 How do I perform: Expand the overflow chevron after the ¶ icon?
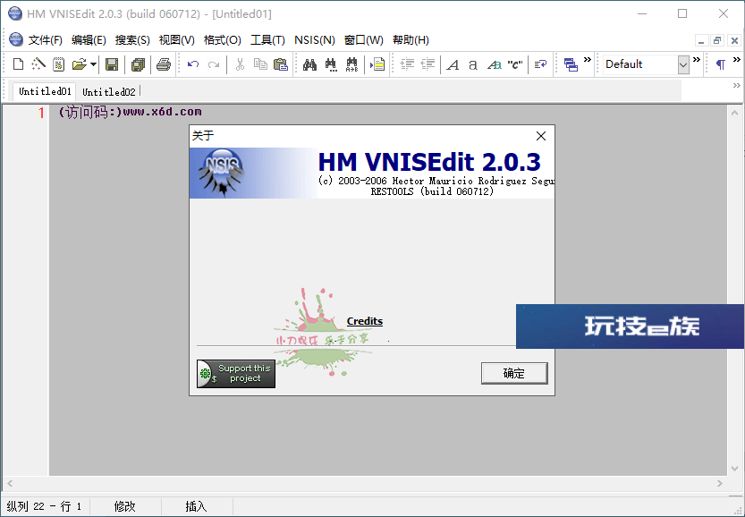tap(736, 59)
